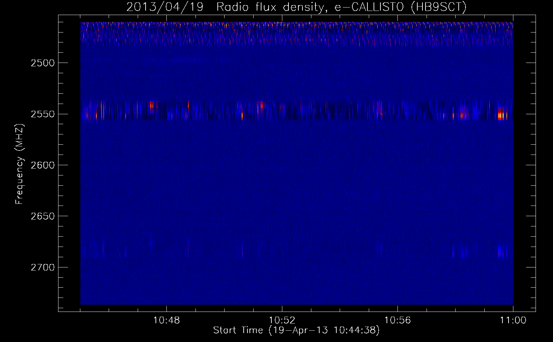
Task: Click the 2700 frequency axis label
Action: click(x=42, y=267)
